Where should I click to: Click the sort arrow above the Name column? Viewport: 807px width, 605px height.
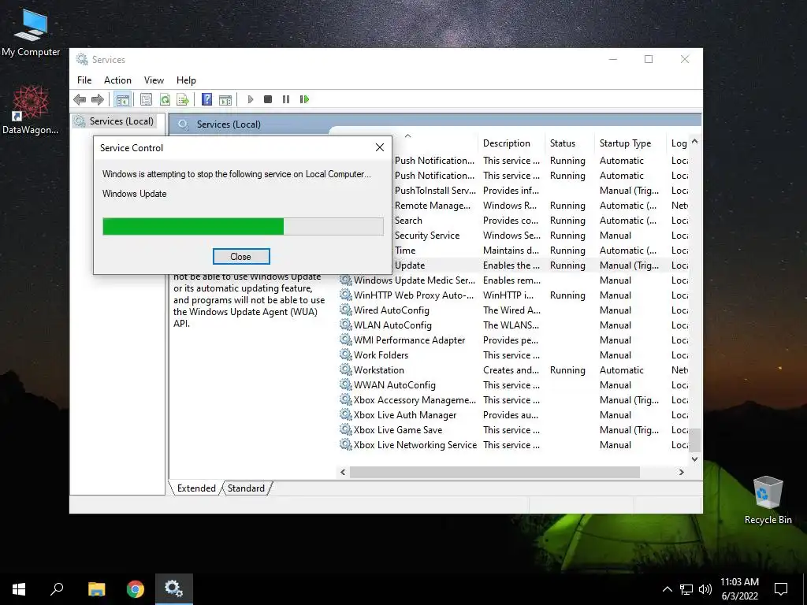click(x=407, y=136)
